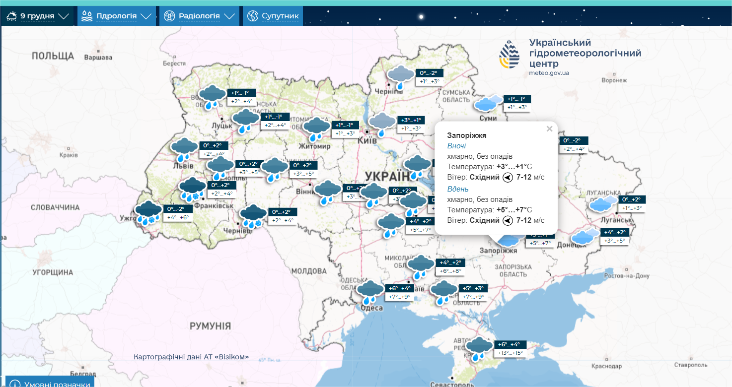Click the 0°...+2° label at Луганськ
732x387 pixels.
[632, 199]
